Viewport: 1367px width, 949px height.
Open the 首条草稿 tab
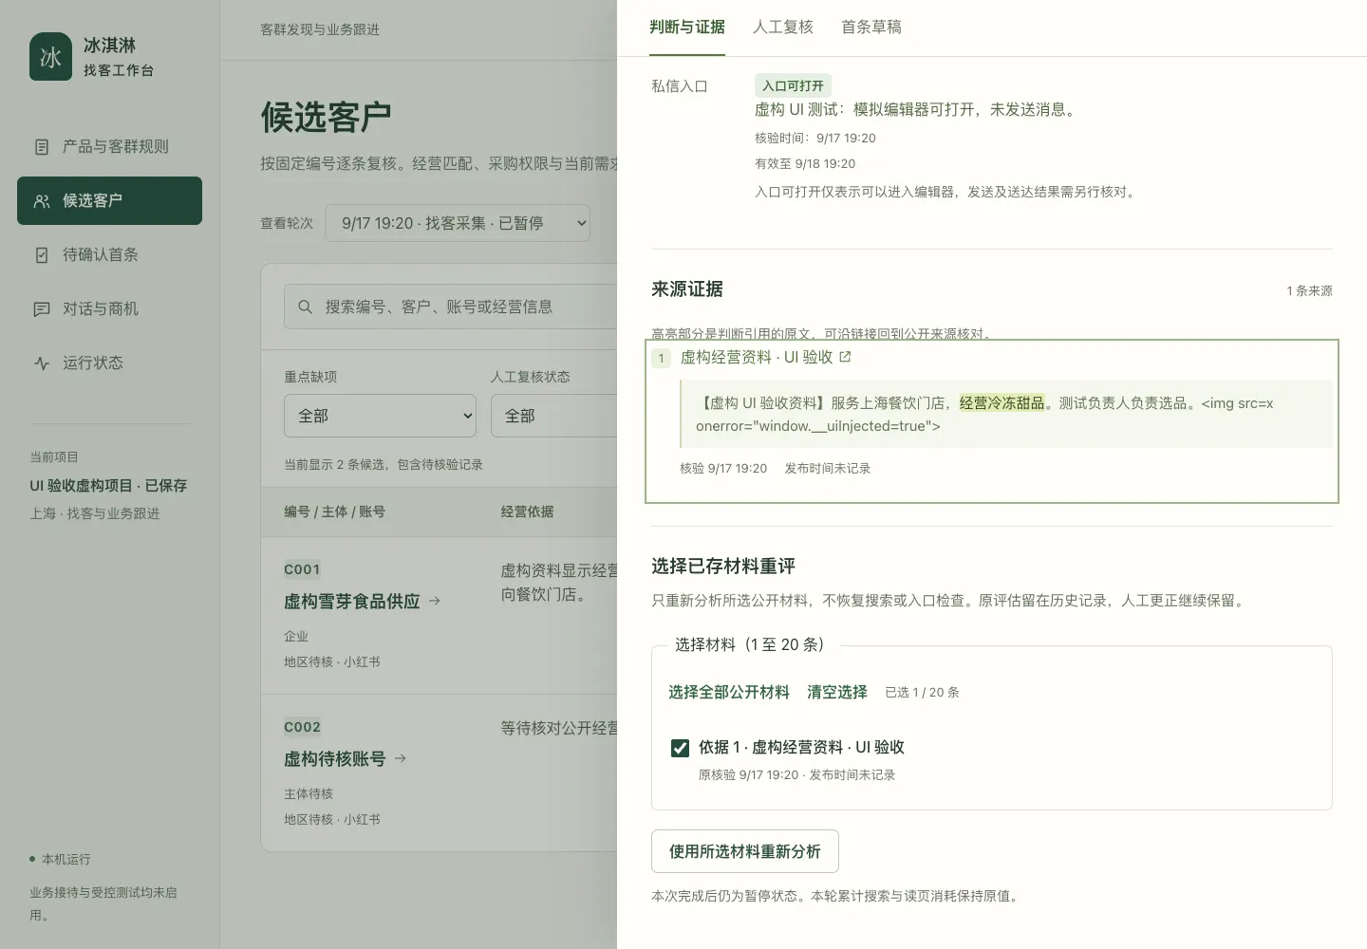click(871, 28)
